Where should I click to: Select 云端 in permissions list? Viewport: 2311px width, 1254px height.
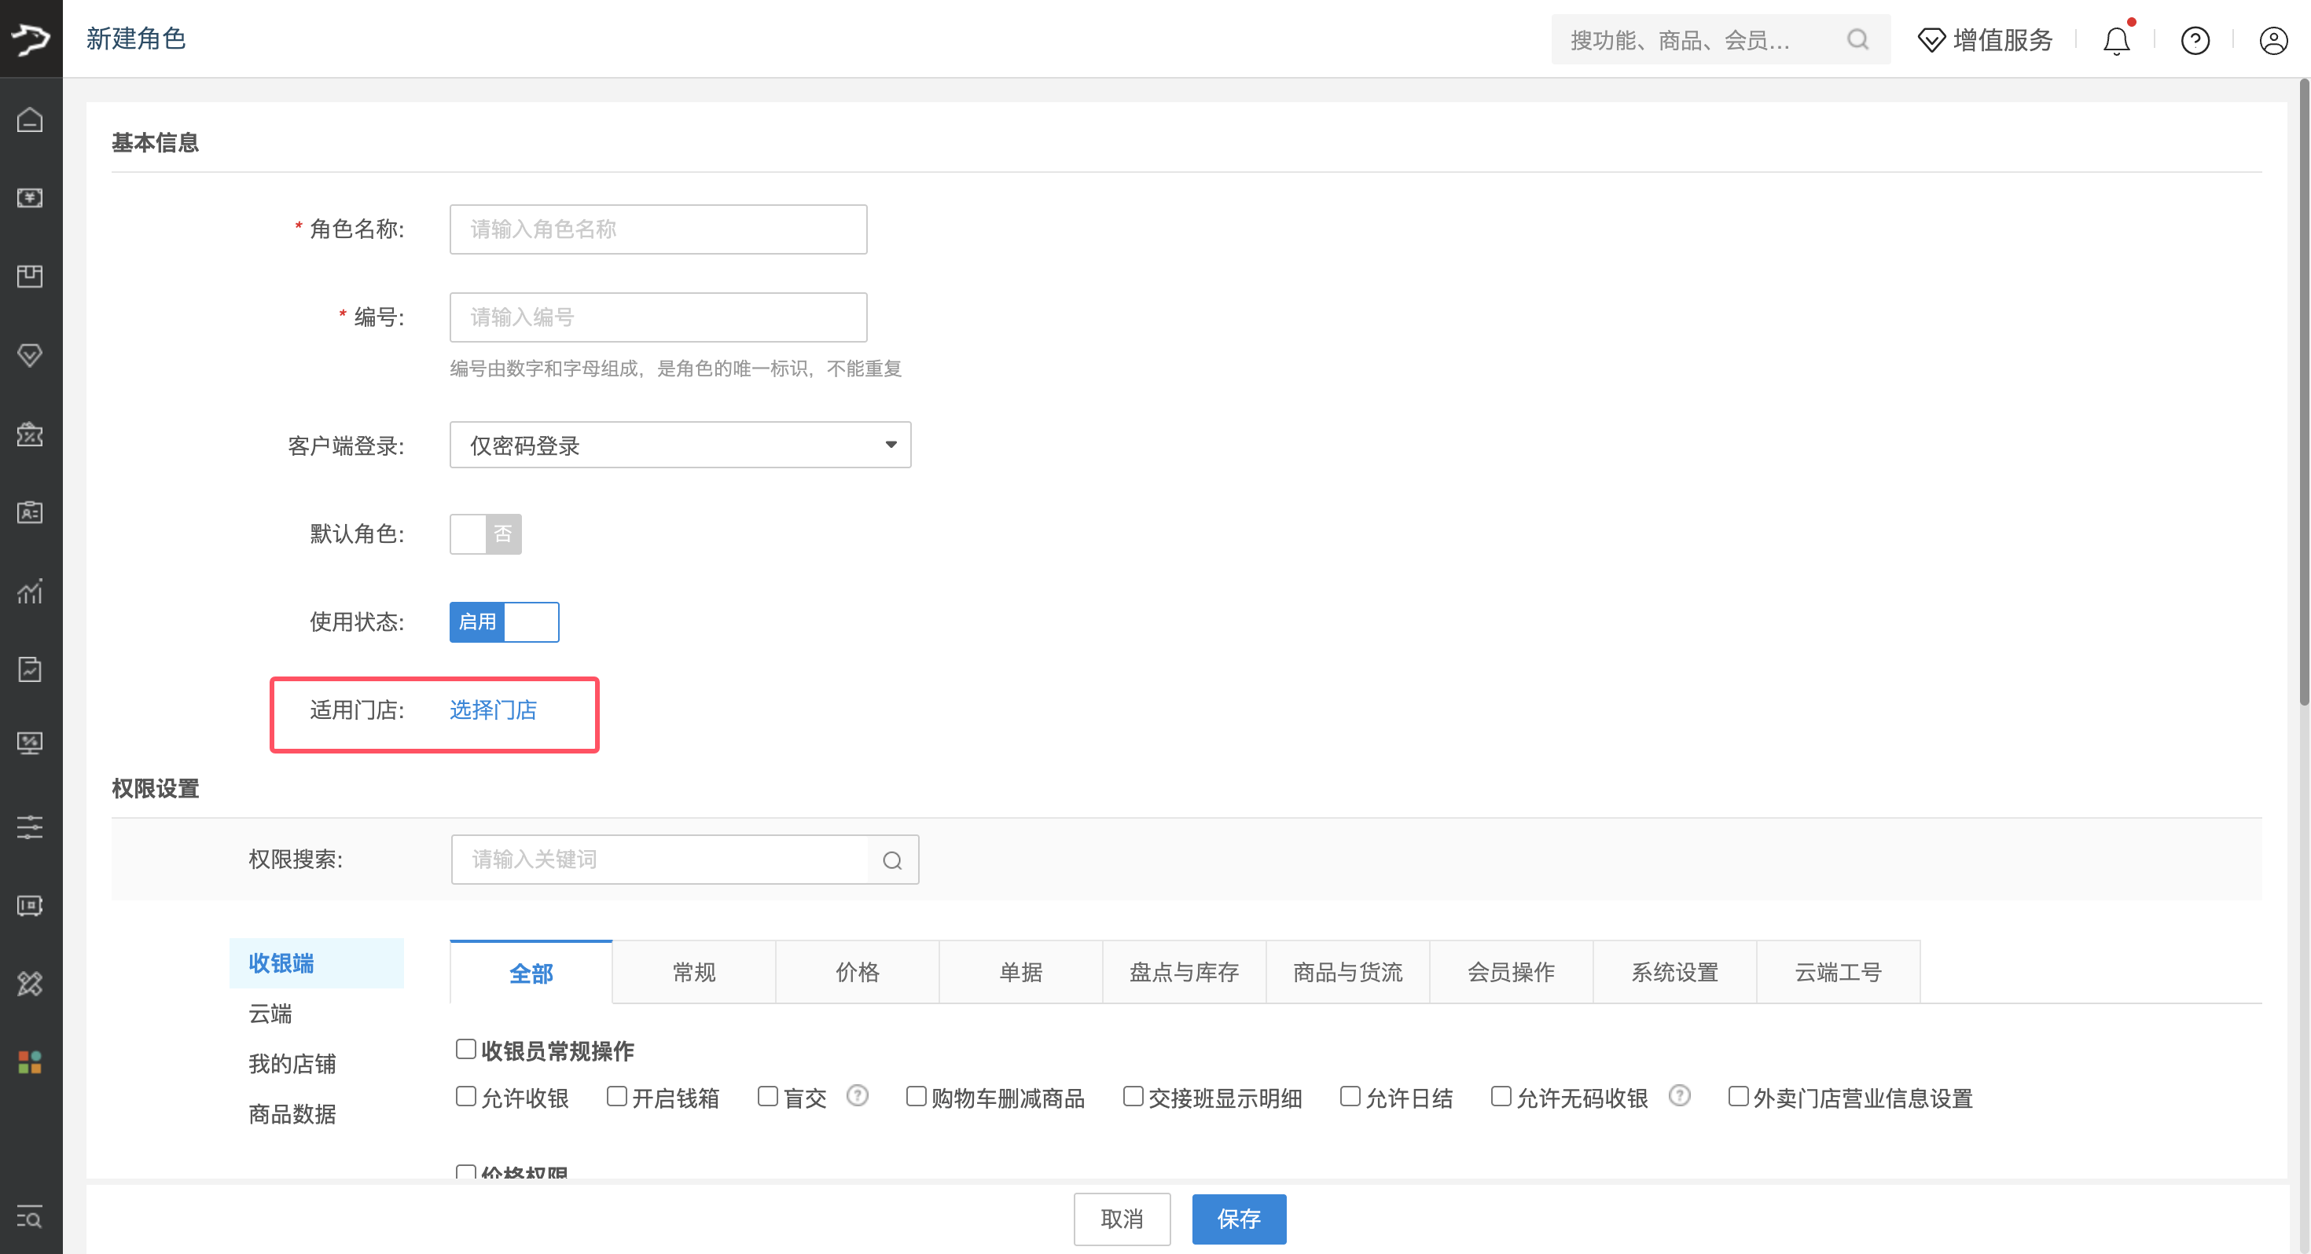[270, 1014]
